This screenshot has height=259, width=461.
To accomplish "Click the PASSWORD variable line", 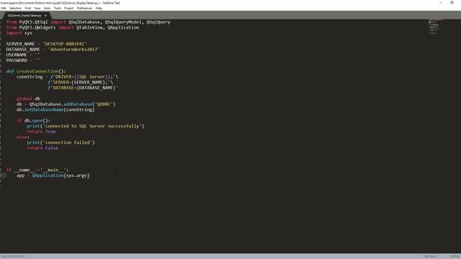I will coord(23,60).
